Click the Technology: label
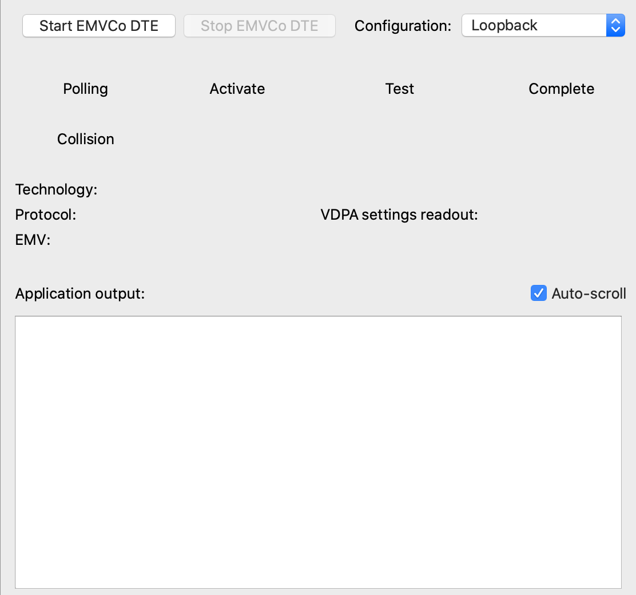The height and width of the screenshot is (595, 636). click(x=57, y=189)
